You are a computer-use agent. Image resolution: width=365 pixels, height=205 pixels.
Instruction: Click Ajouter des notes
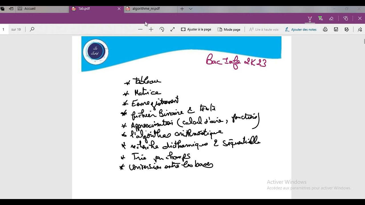click(301, 29)
